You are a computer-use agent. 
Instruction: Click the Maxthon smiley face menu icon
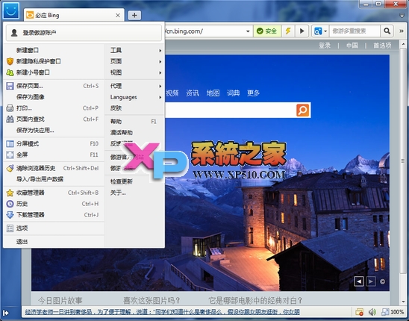pos(11,10)
